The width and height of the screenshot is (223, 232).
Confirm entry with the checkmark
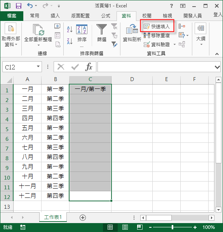point(75,67)
